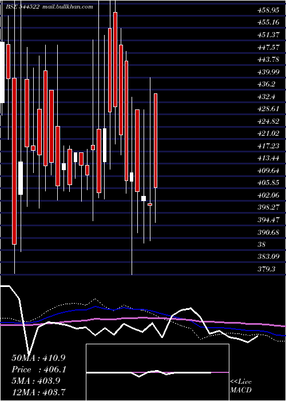Click the 451.37 price axis label

268,35
